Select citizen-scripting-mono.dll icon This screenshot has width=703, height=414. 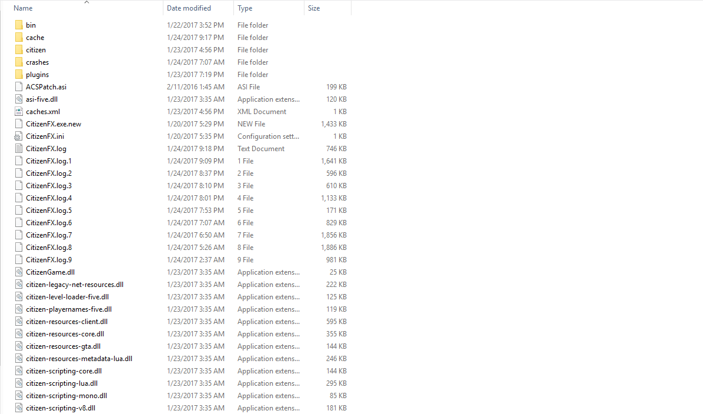19,395
